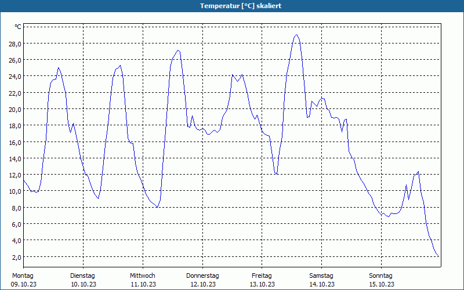464x290 pixels.
Task: Click the Sonntag day label
Action: pos(380,276)
